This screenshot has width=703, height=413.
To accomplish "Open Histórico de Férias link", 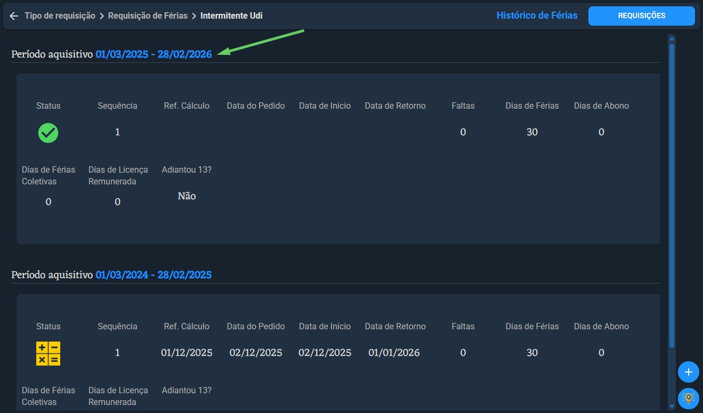I will click(x=537, y=15).
